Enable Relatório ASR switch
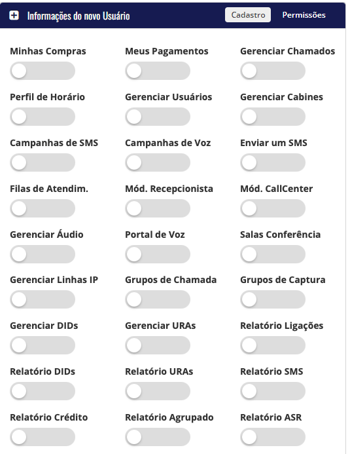This screenshot has width=350, height=454. coord(273,437)
